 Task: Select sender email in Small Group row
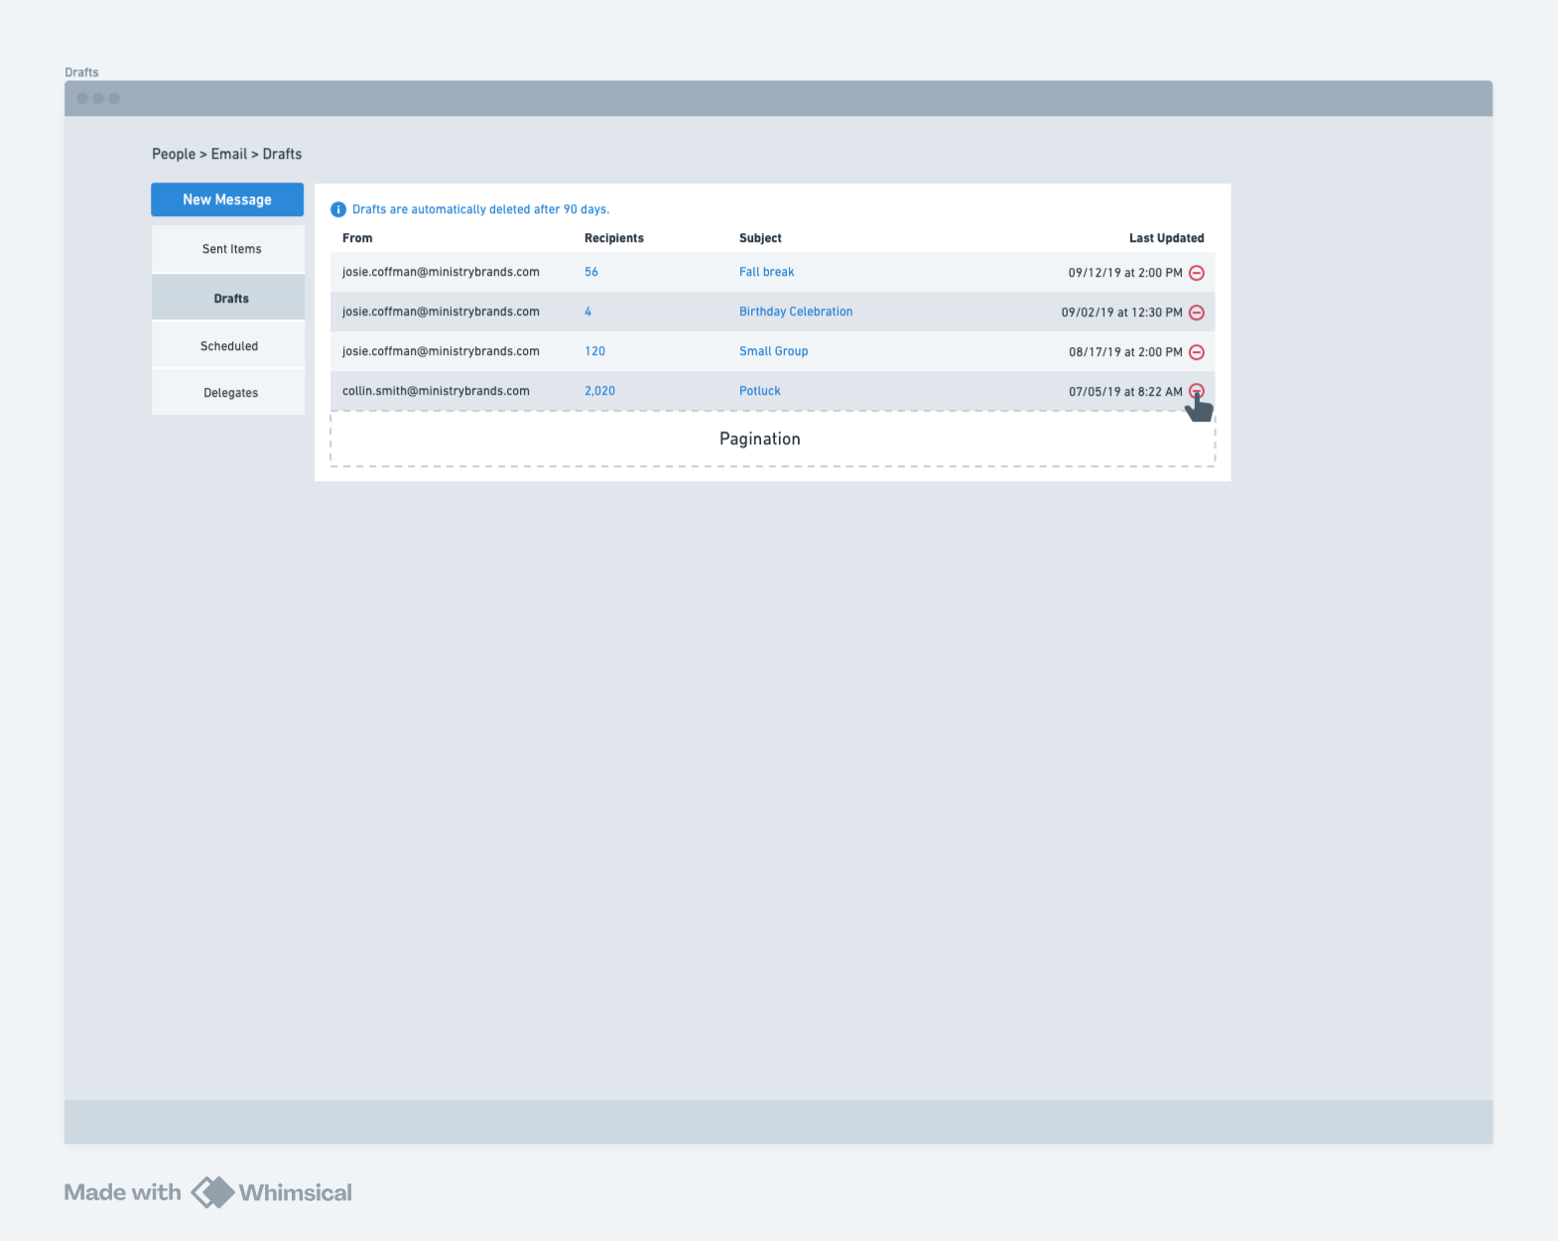click(441, 351)
